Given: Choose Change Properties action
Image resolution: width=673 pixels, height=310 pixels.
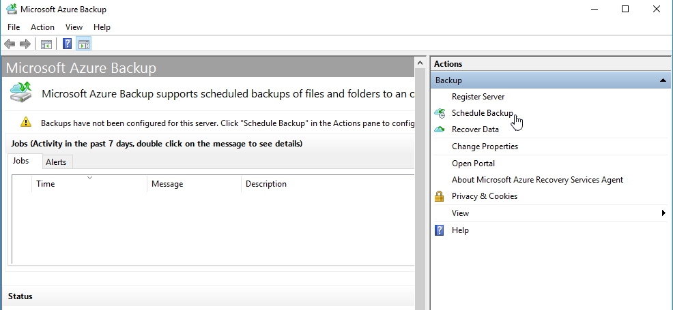Looking at the screenshot, I should tap(485, 146).
